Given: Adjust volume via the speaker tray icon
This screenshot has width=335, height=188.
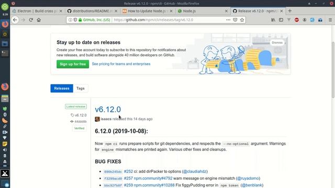Looking at the screenshot, I should point(5,150).
